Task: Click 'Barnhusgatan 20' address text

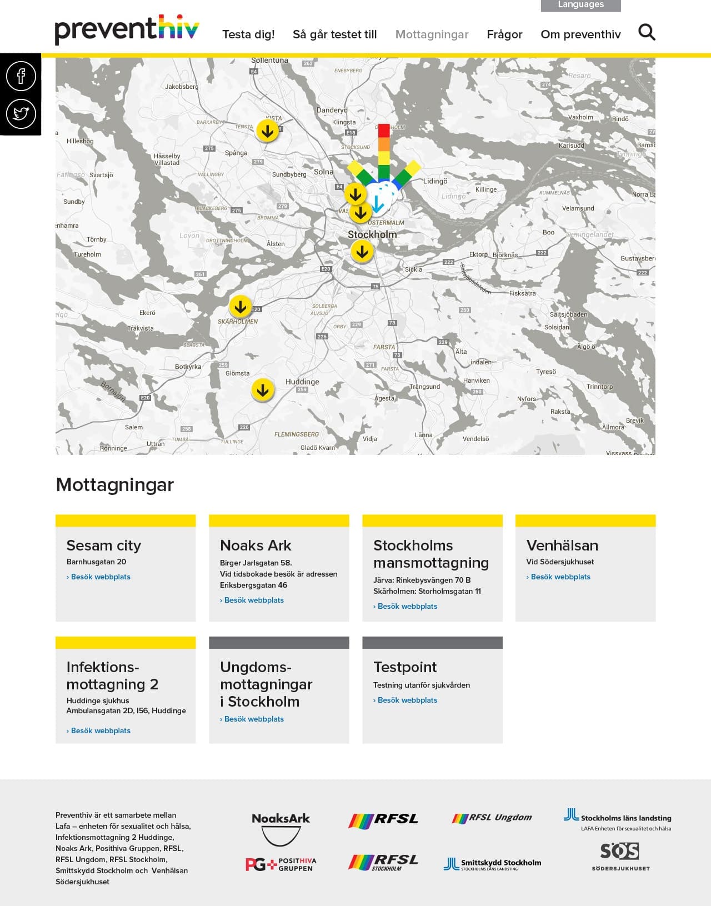Action: [x=96, y=562]
